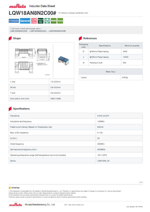
Task: Select part number LQW18AN8N2C00D
Action: 19,31
